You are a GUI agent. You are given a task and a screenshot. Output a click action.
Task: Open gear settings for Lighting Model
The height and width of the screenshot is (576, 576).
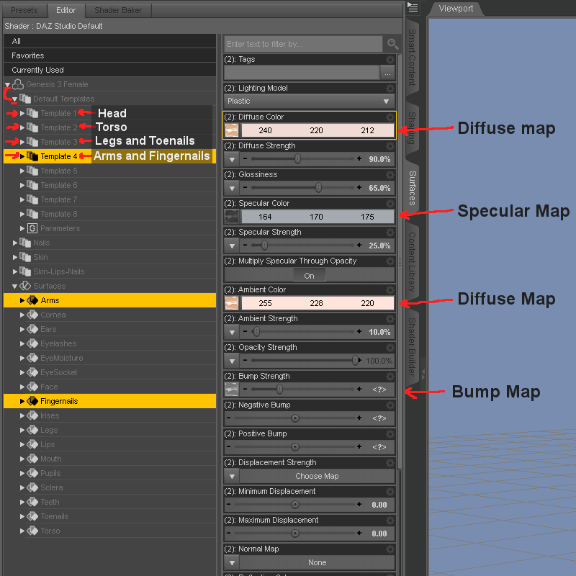(x=390, y=88)
